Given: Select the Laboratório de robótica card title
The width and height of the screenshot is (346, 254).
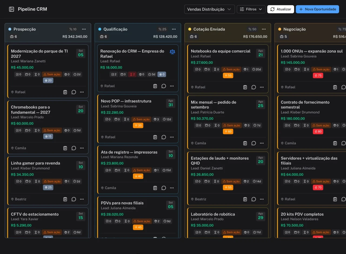Looking at the screenshot, I should pos(213,214).
